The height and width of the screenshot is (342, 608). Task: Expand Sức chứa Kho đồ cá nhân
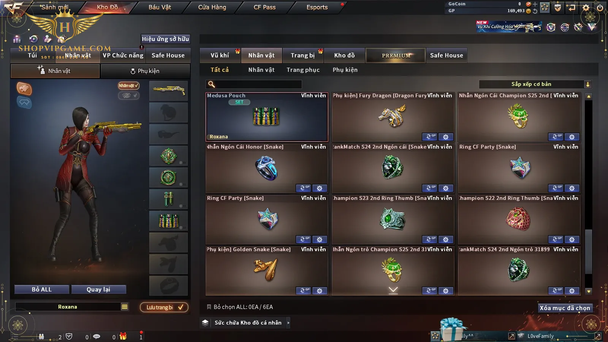tap(288, 323)
